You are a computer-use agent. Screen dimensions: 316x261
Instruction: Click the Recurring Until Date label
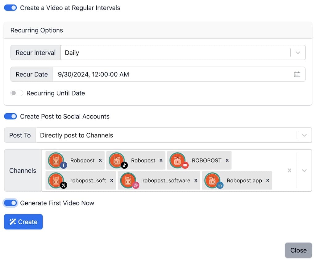pyautogui.click(x=56, y=93)
